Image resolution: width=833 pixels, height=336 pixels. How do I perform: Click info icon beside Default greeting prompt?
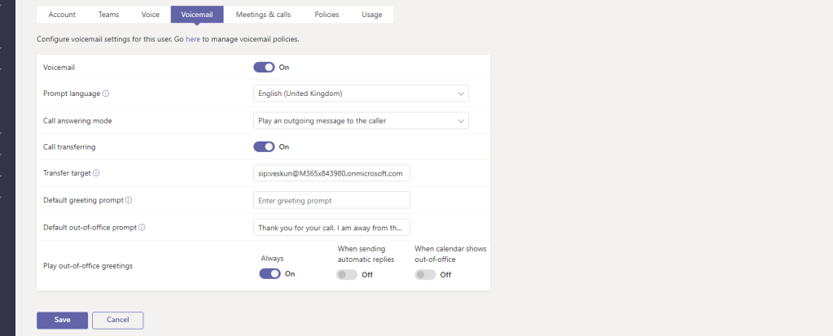pos(129,200)
